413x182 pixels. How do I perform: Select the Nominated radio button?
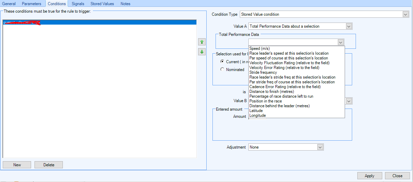coord(222,69)
